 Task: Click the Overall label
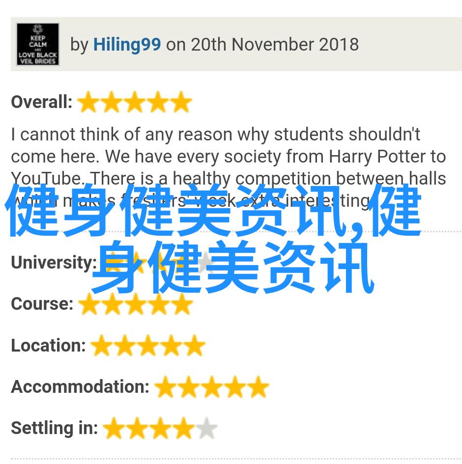[x=42, y=102]
